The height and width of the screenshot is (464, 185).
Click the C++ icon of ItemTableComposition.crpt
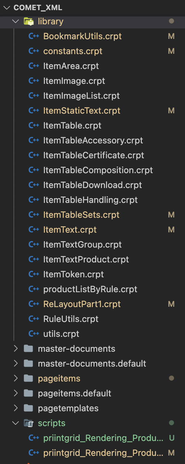pos(34,170)
